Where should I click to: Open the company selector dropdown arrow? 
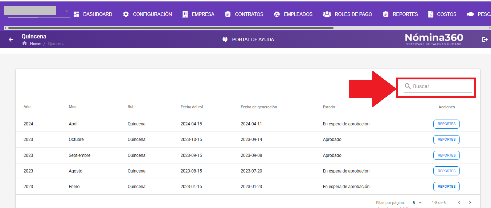(66, 11)
